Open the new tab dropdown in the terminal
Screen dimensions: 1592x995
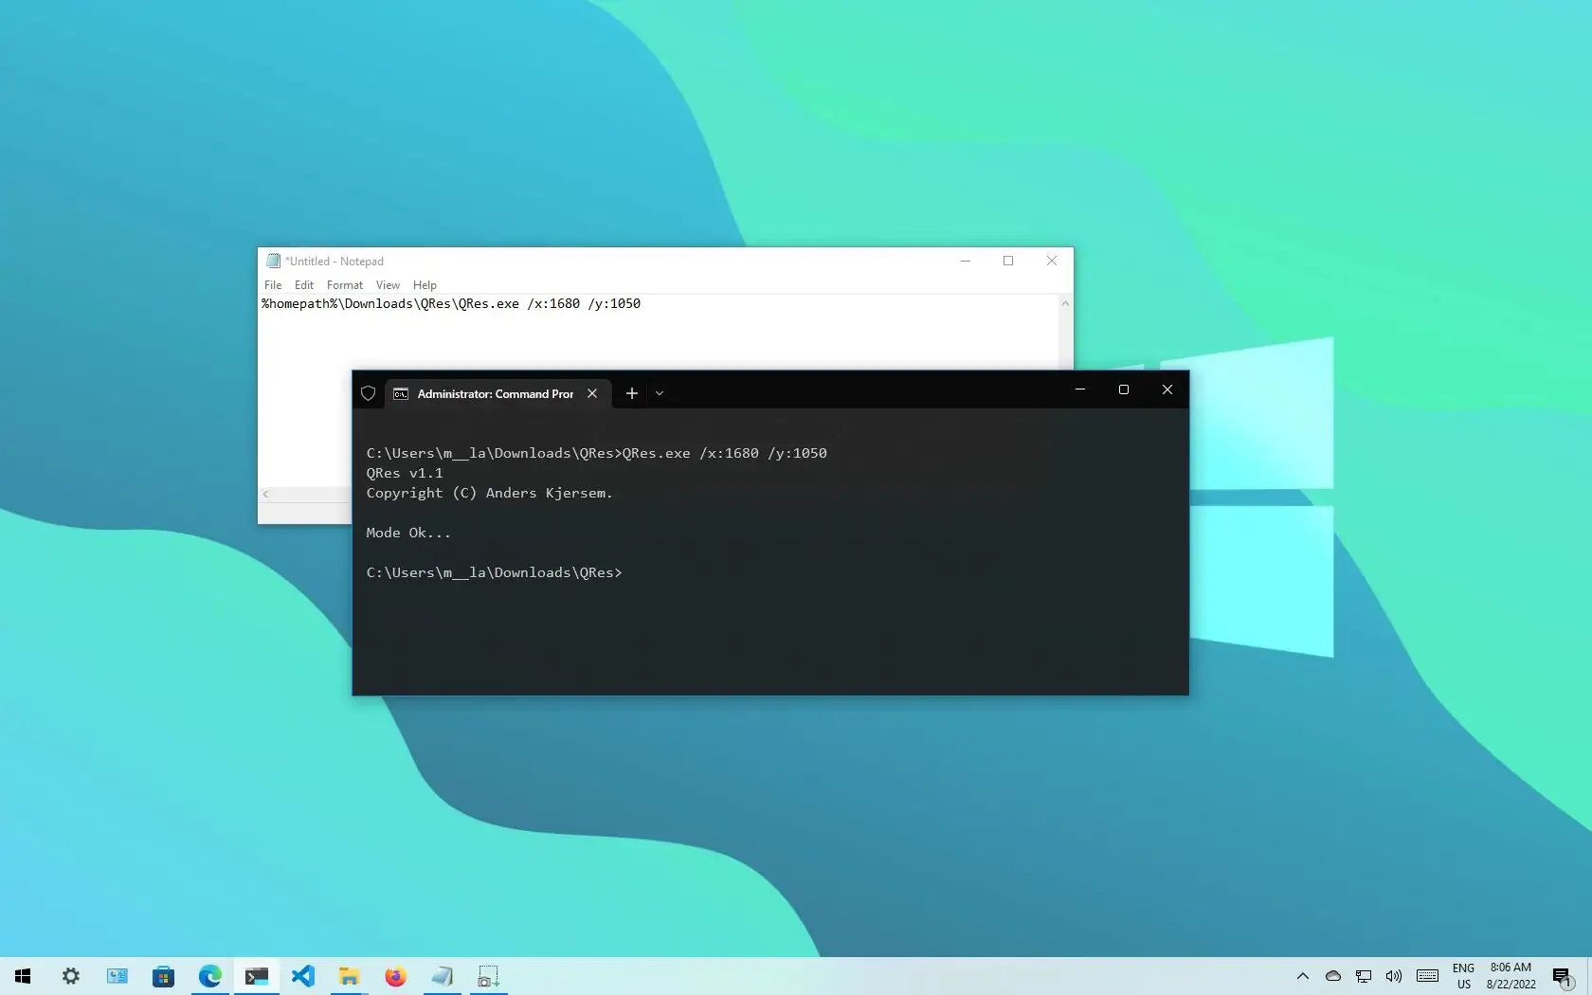[660, 393]
